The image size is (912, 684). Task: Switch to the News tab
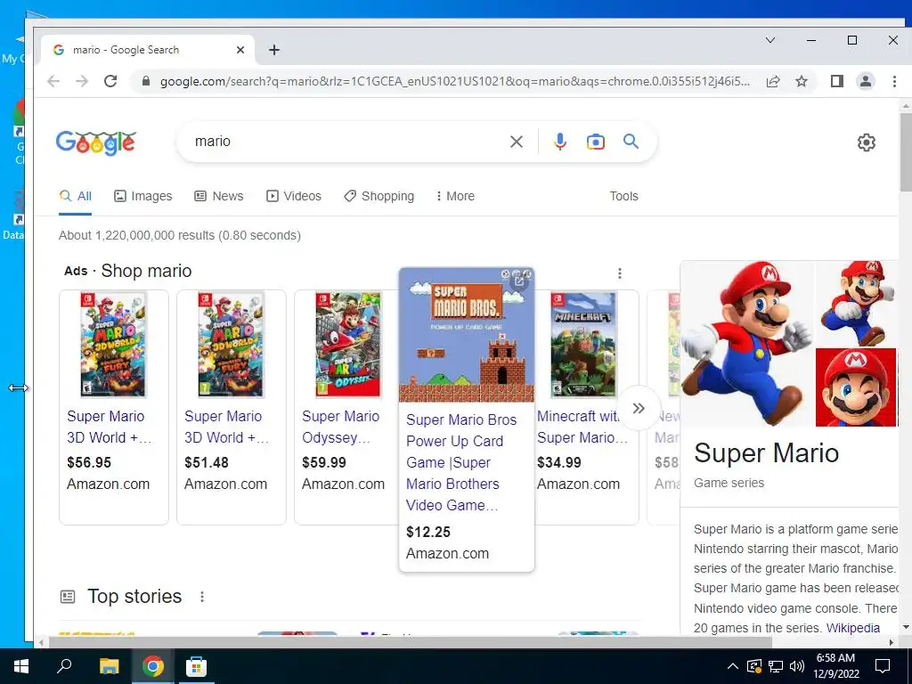[219, 196]
